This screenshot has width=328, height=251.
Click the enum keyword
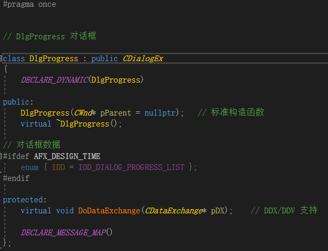click(29, 167)
